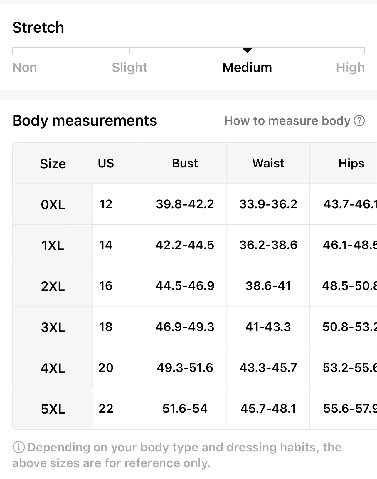Select the Medium stretch label

point(247,68)
